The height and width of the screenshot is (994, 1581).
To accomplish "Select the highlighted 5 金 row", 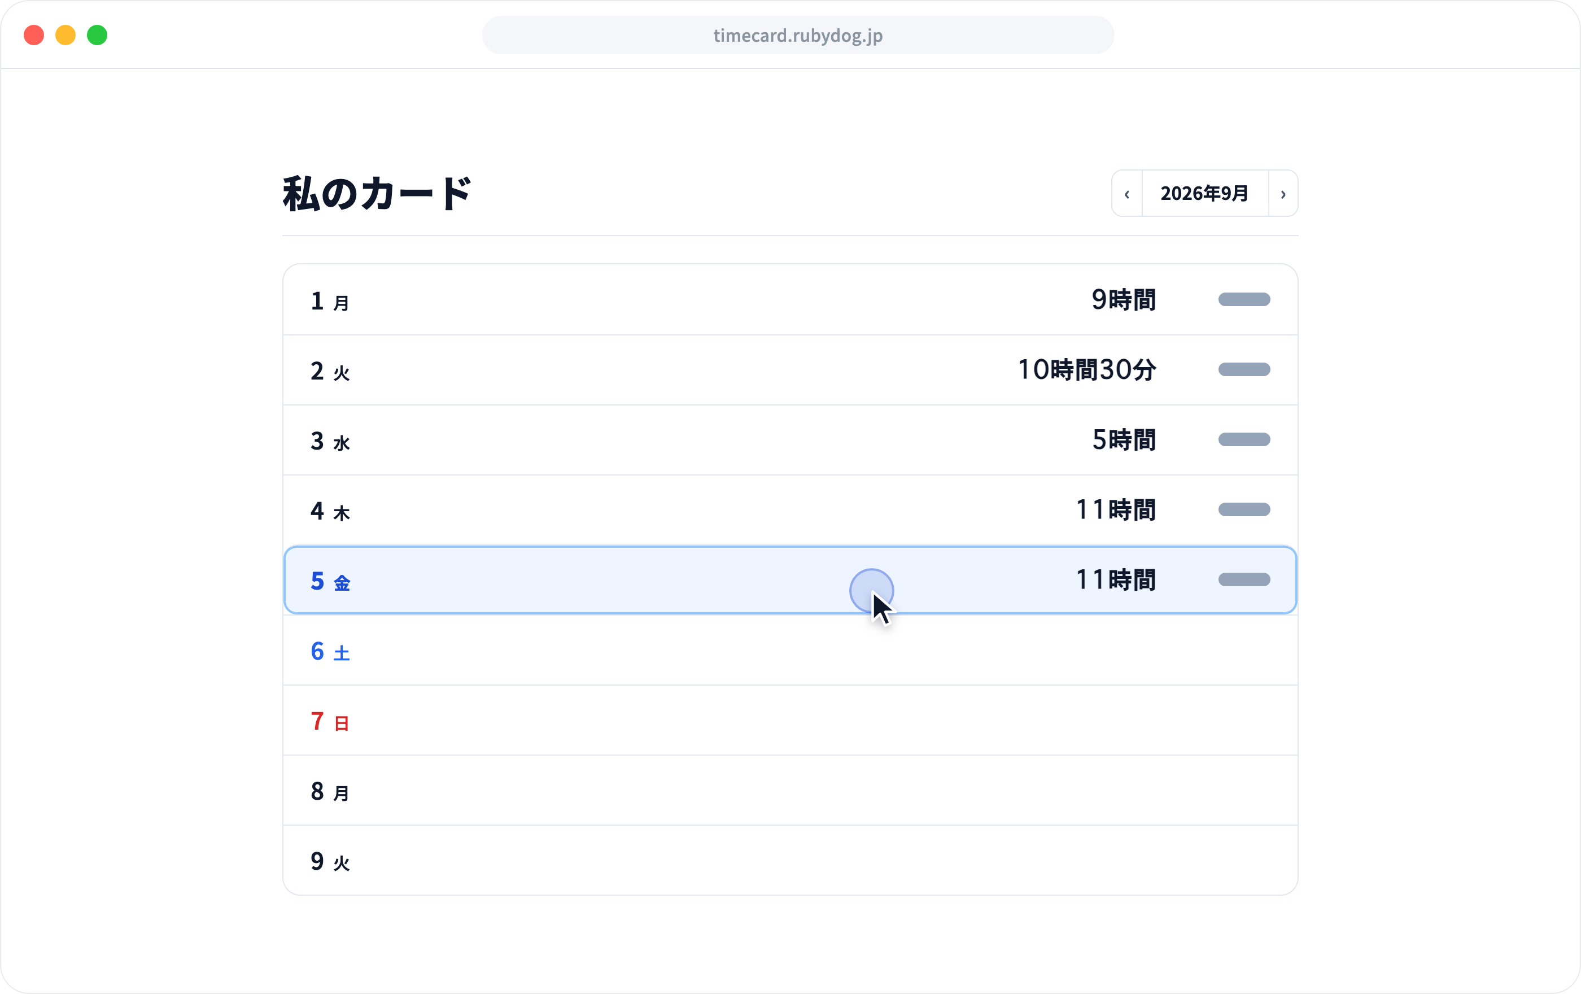I will tap(790, 581).
